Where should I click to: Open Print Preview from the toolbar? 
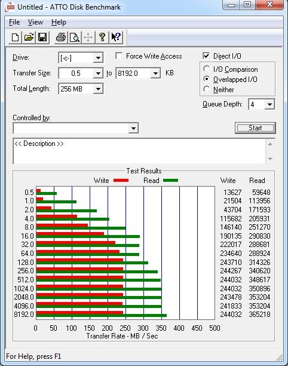click(75, 37)
